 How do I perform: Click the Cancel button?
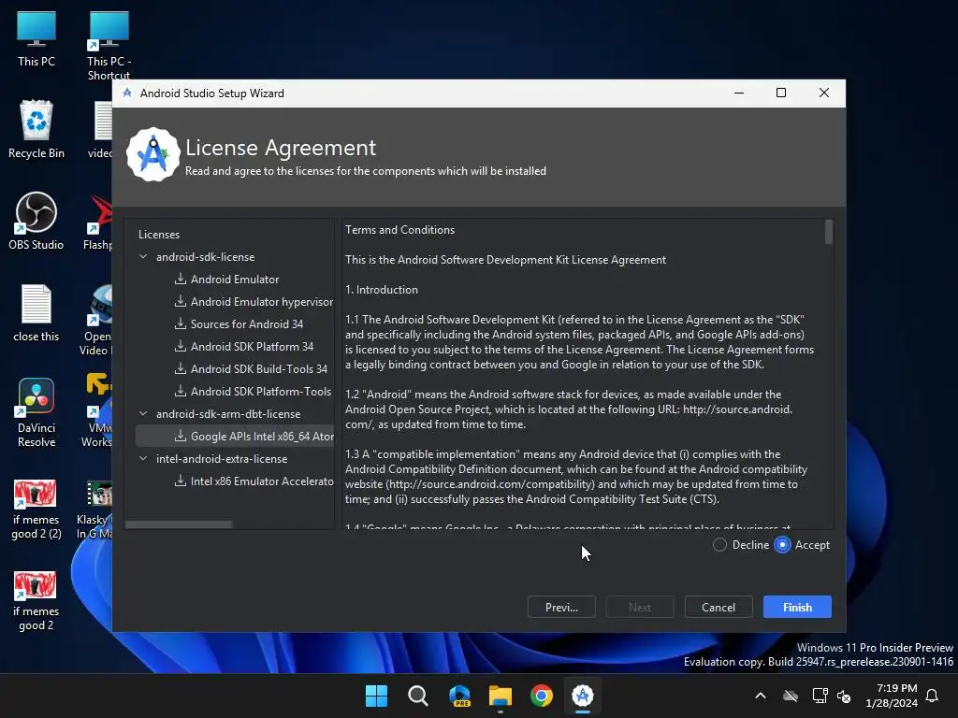(718, 607)
